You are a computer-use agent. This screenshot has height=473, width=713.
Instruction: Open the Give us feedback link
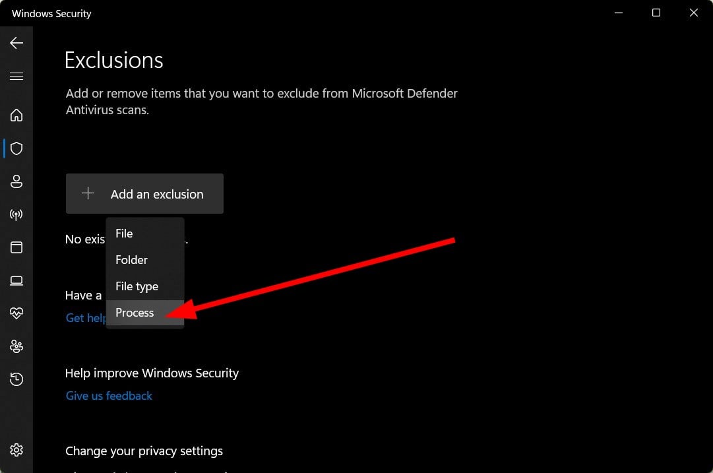coord(109,396)
